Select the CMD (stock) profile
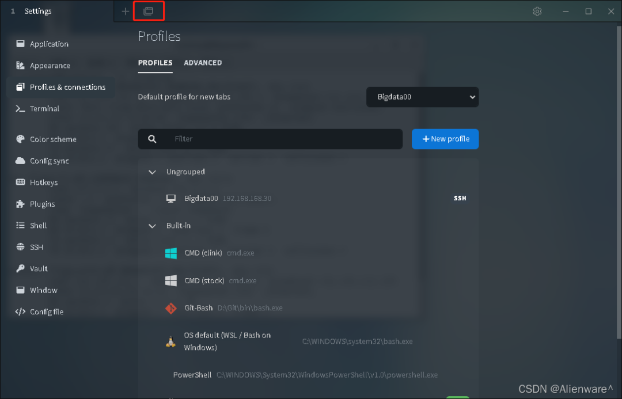 [x=308, y=280]
